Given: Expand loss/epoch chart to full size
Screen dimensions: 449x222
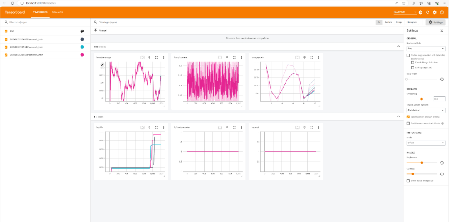Looking at the screenshot, I should [311, 57].
